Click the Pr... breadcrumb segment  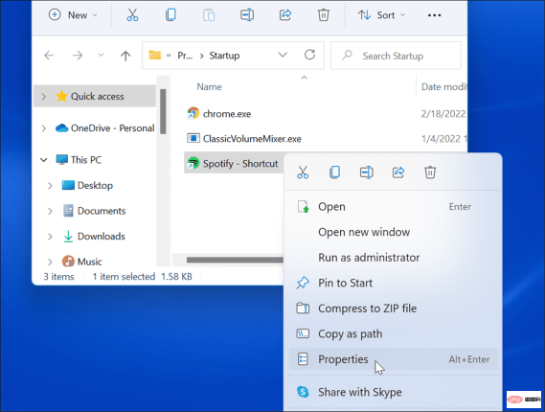point(185,56)
